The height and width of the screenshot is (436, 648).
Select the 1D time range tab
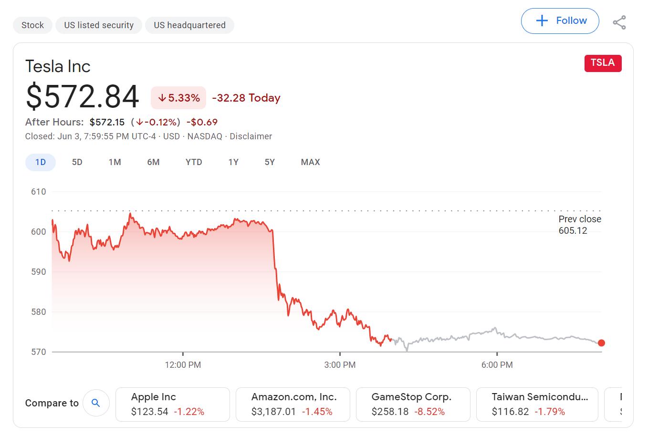pyautogui.click(x=41, y=162)
